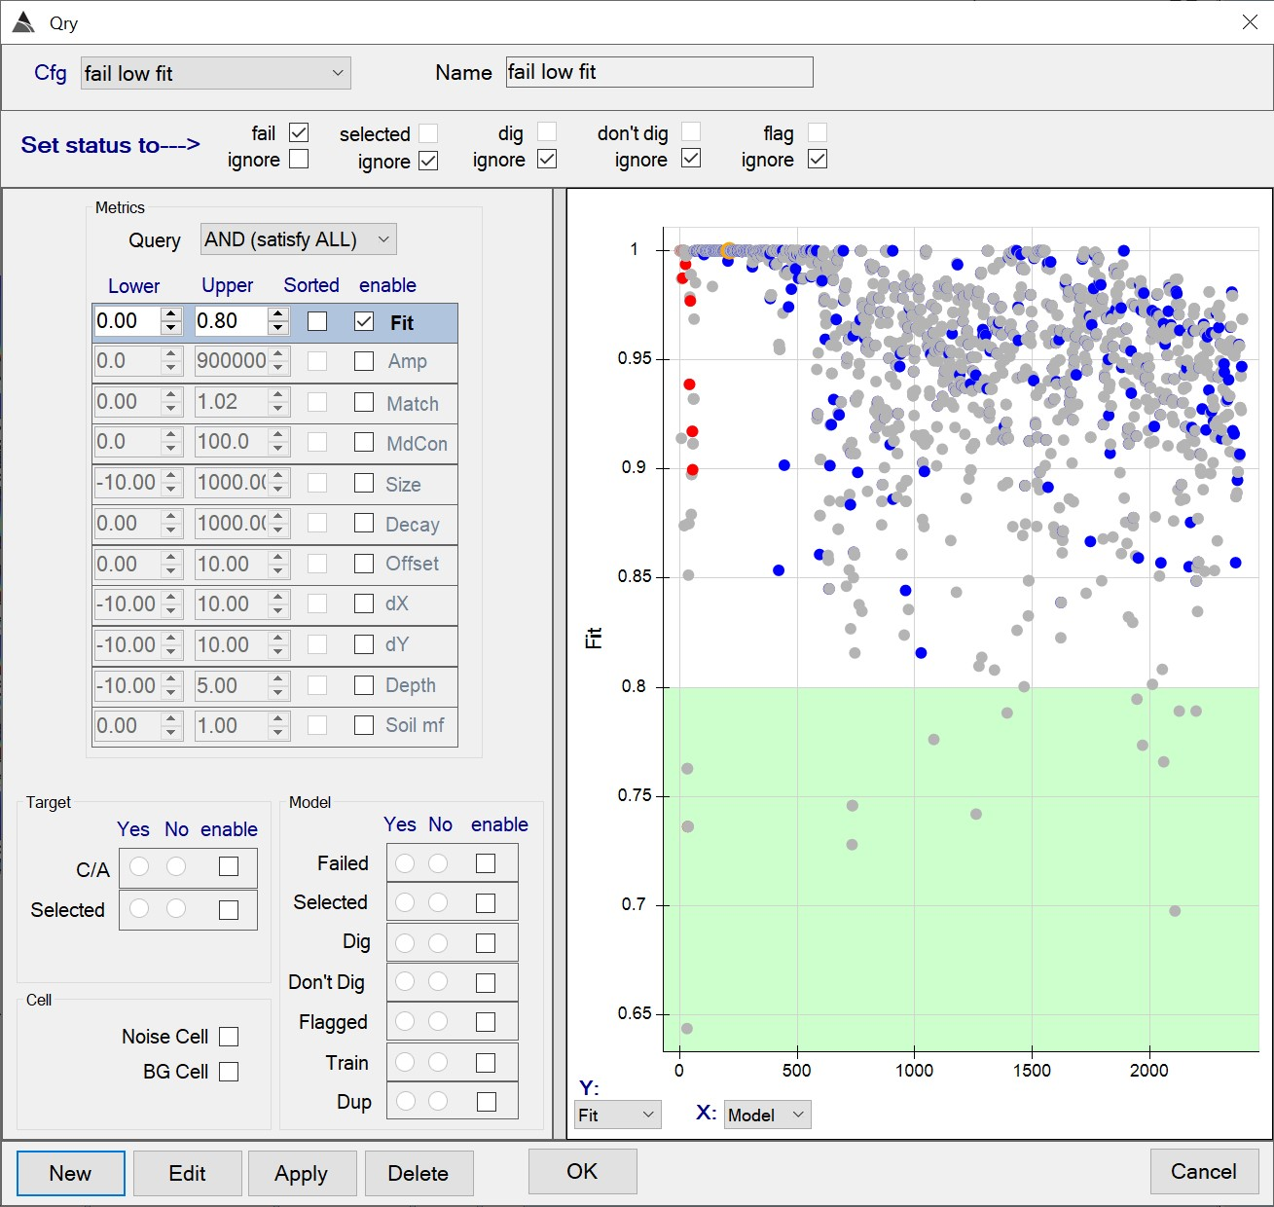Enable the MdCon metric checkbox
The height and width of the screenshot is (1207, 1274).
click(364, 442)
